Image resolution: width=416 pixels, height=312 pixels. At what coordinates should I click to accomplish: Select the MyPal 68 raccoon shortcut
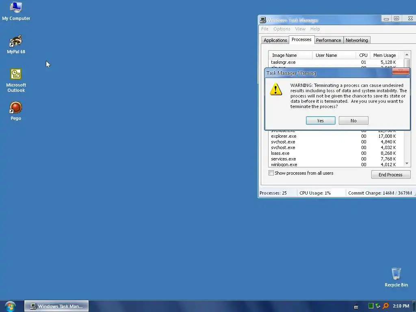16,45
